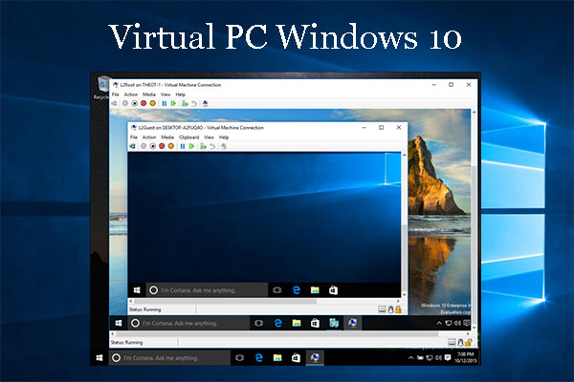
Task: Click Ctrl+Alt+Delete icon in L2Guest toolbar
Action: (133, 146)
